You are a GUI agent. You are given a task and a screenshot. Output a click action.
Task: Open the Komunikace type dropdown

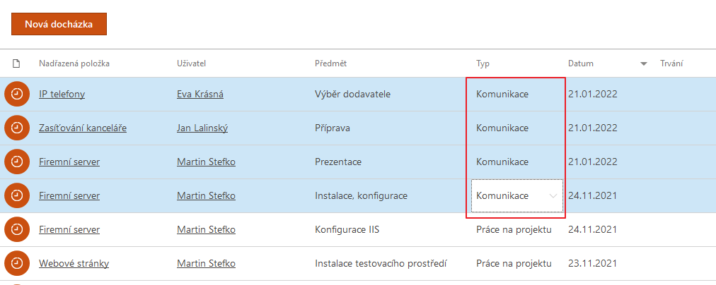click(517, 196)
